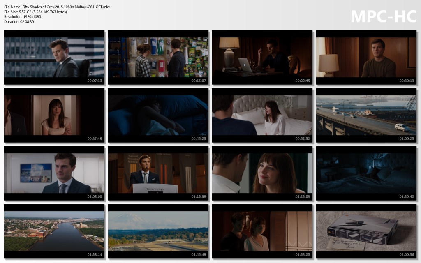Image resolution: width=421 pixels, height=263 pixels.
Task: Open the thumbnail stamped 00:07:33
Action: pyautogui.click(x=54, y=58)
